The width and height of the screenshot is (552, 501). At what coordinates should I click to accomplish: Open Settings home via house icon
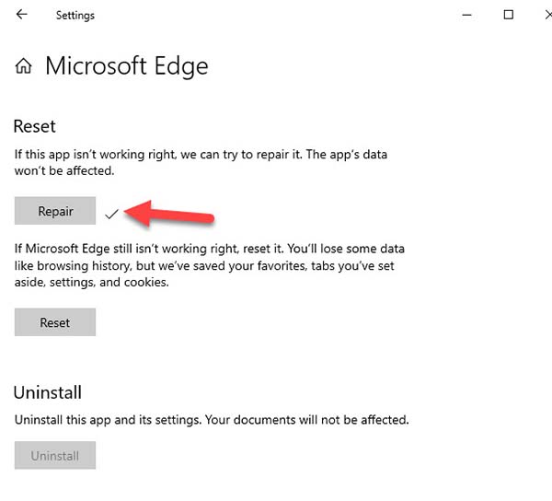24,66
